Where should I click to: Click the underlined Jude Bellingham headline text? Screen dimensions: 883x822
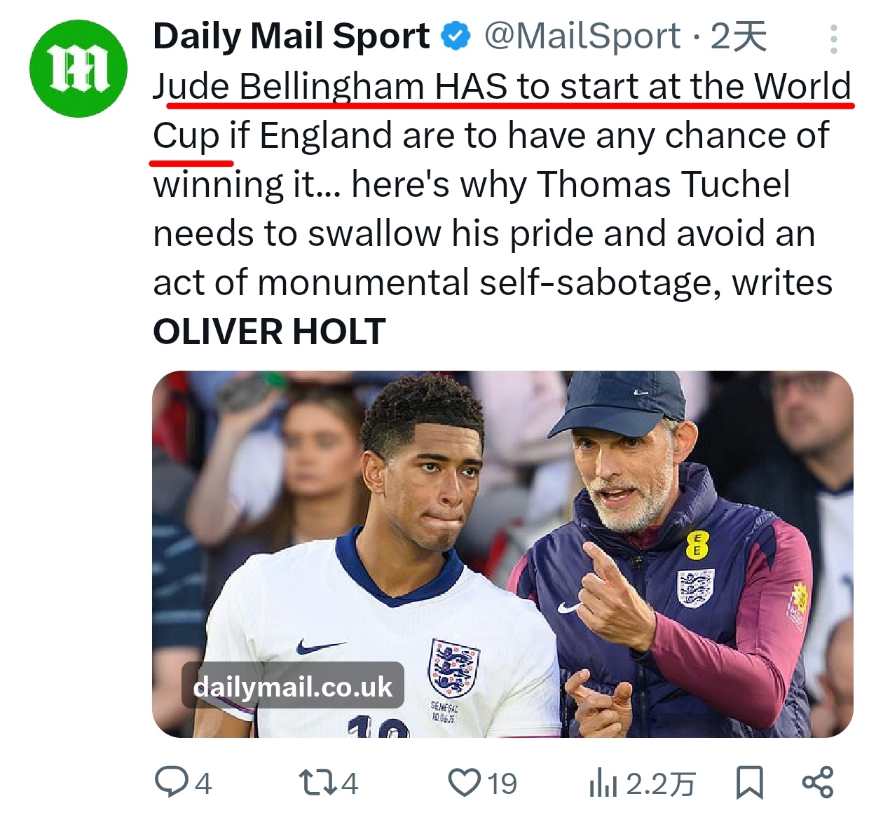pos(501,88)
